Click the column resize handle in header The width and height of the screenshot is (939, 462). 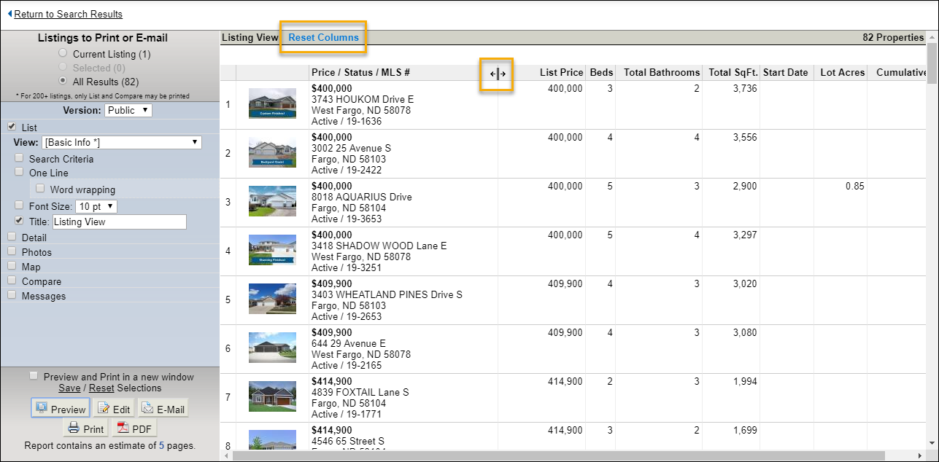tap(498, 74)
